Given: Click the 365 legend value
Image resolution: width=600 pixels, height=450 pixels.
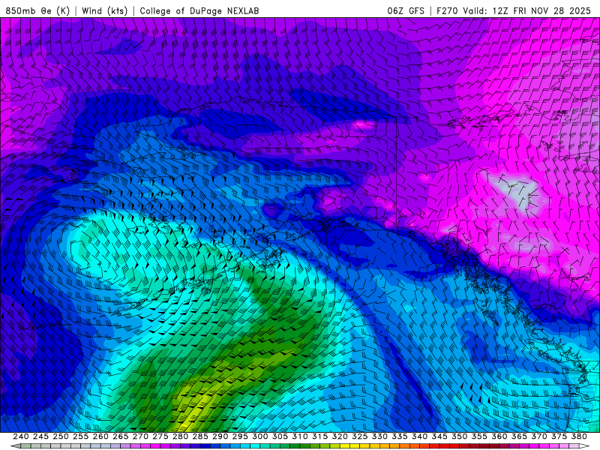Looking at the screenshot, I should click(x=519, y=436).
